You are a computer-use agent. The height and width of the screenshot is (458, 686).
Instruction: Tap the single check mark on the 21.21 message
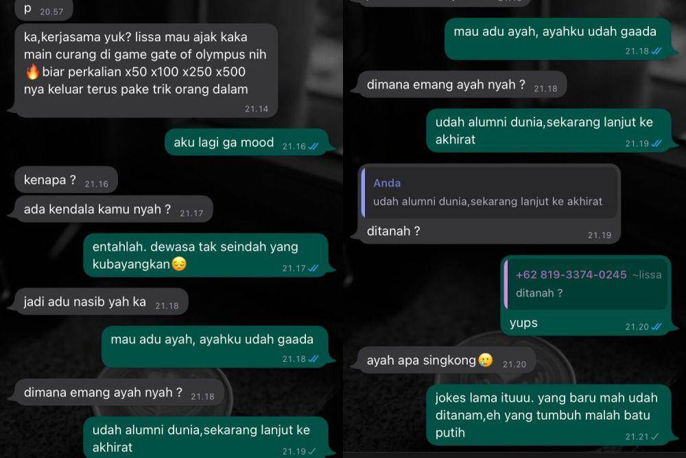(654, 437)
